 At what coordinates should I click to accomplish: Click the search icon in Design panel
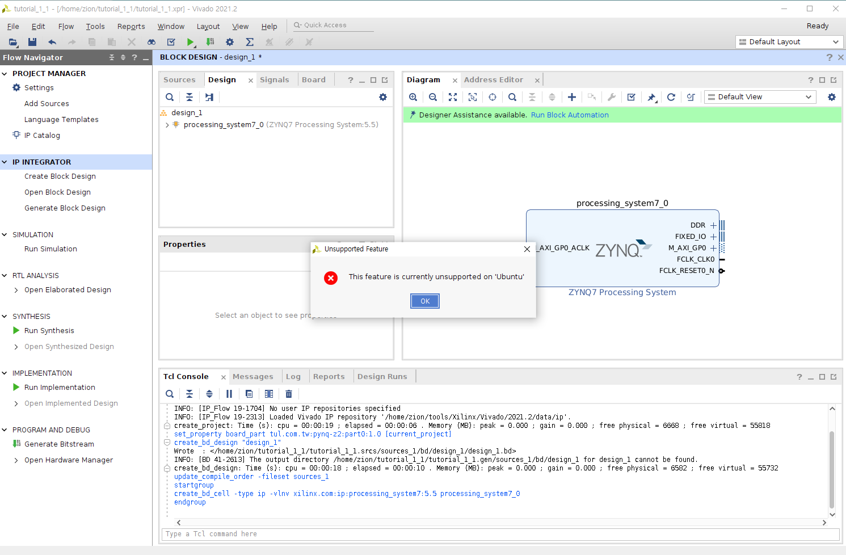pyautogui.click(x=170, y=97)
